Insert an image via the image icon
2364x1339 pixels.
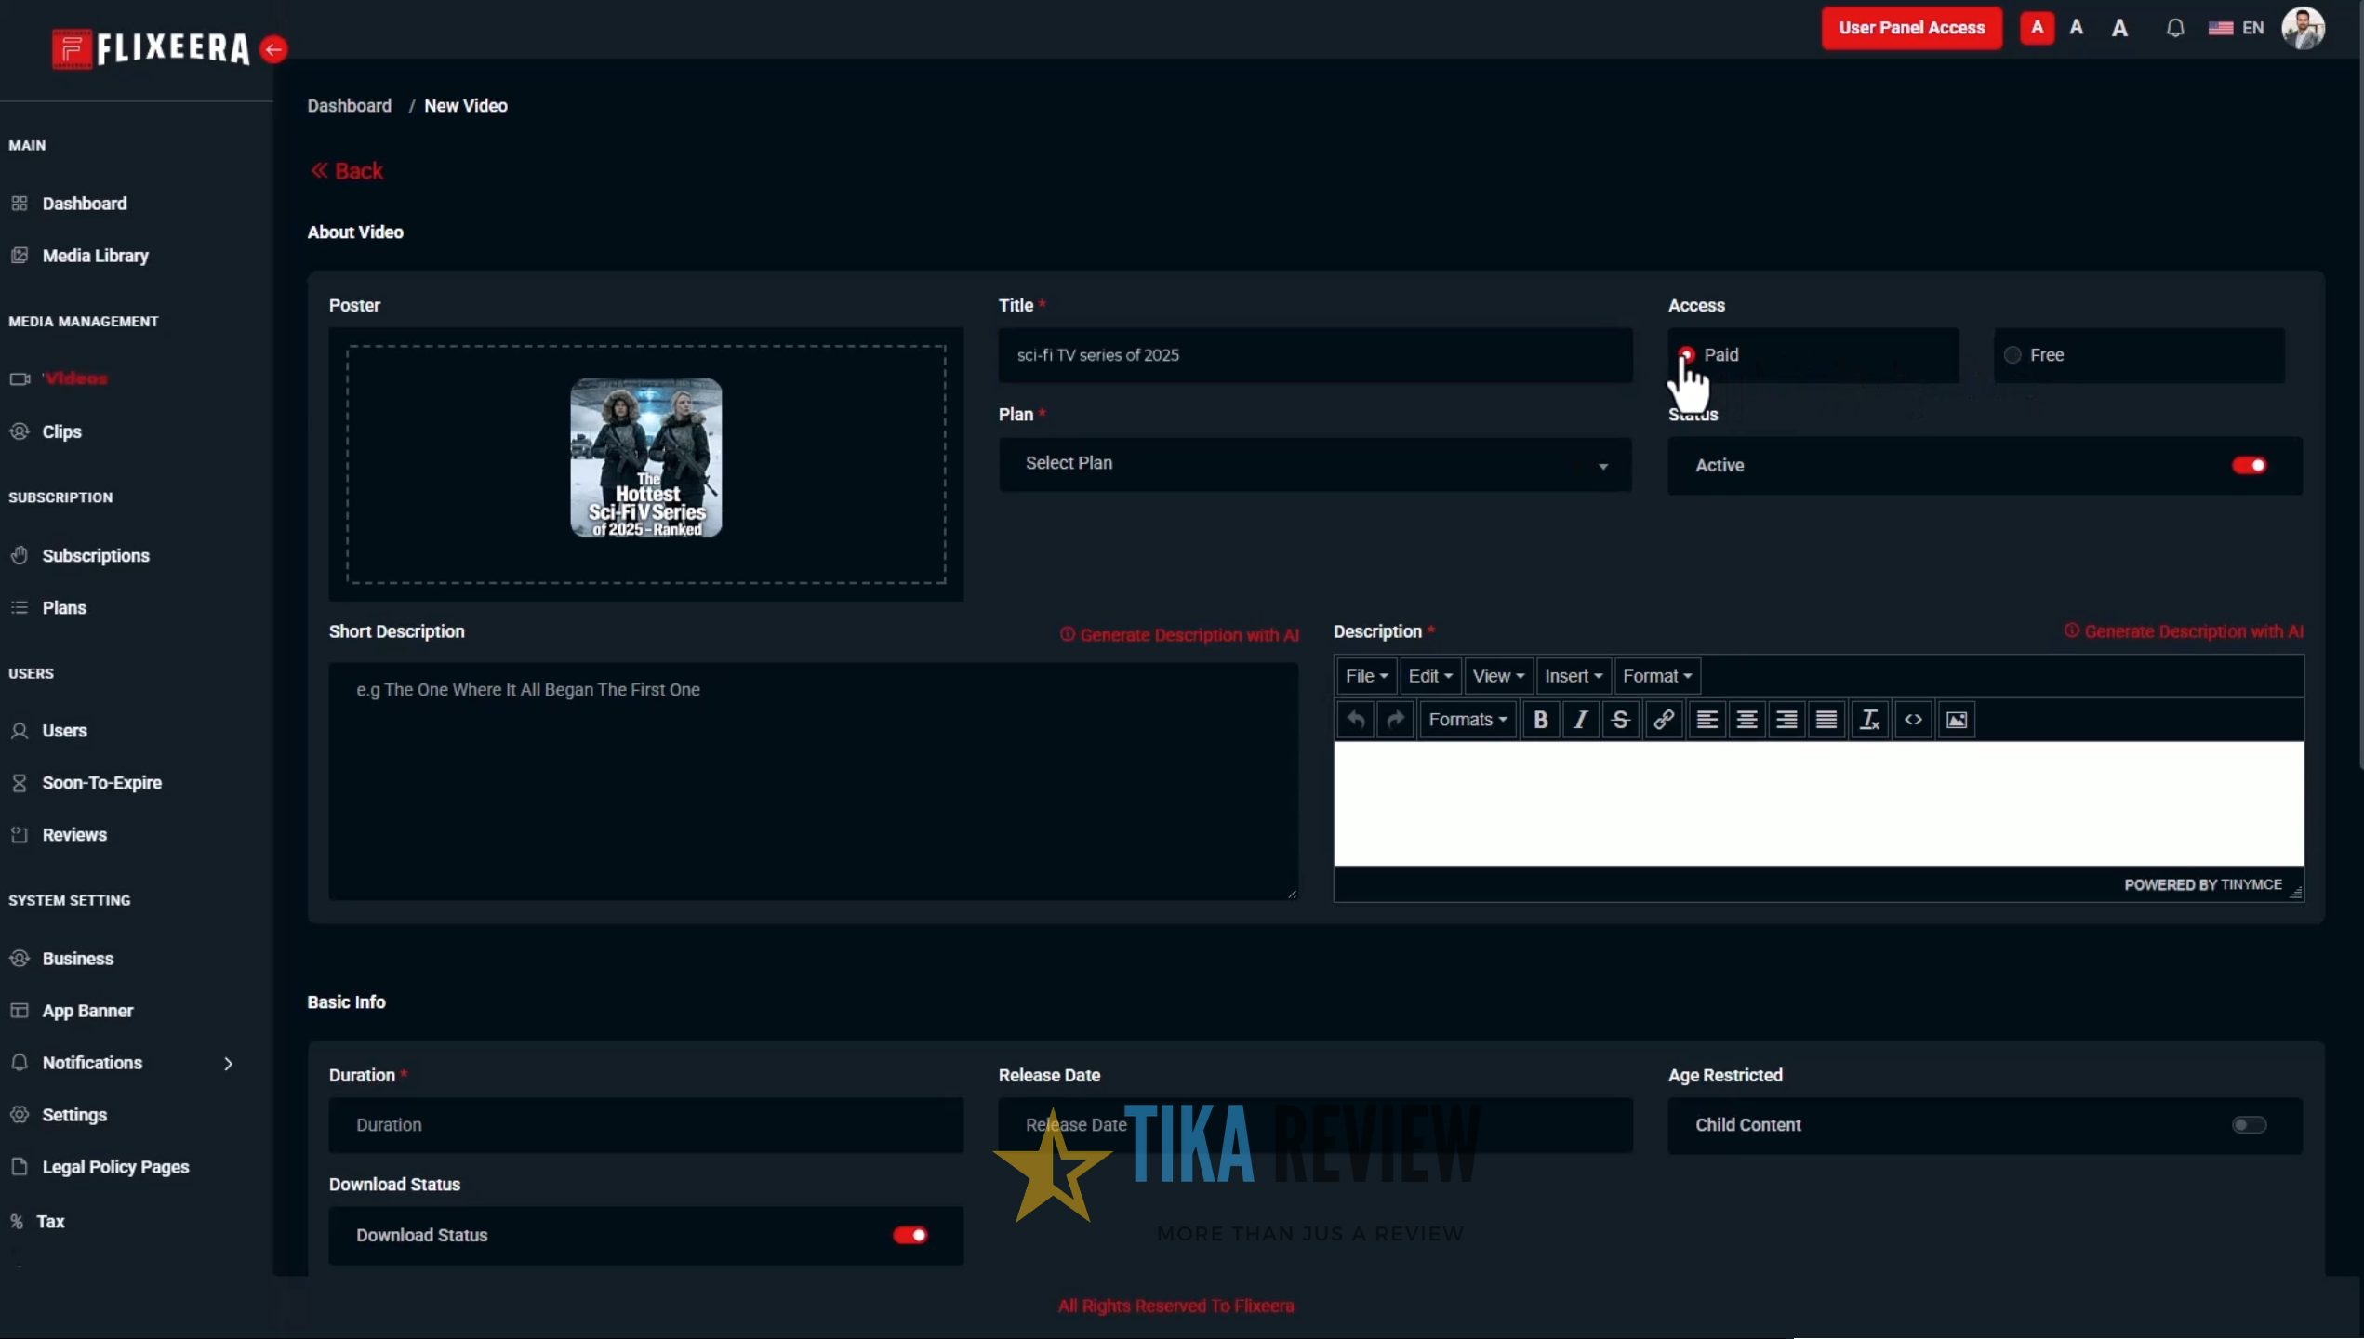click(x=1956, y=719)
